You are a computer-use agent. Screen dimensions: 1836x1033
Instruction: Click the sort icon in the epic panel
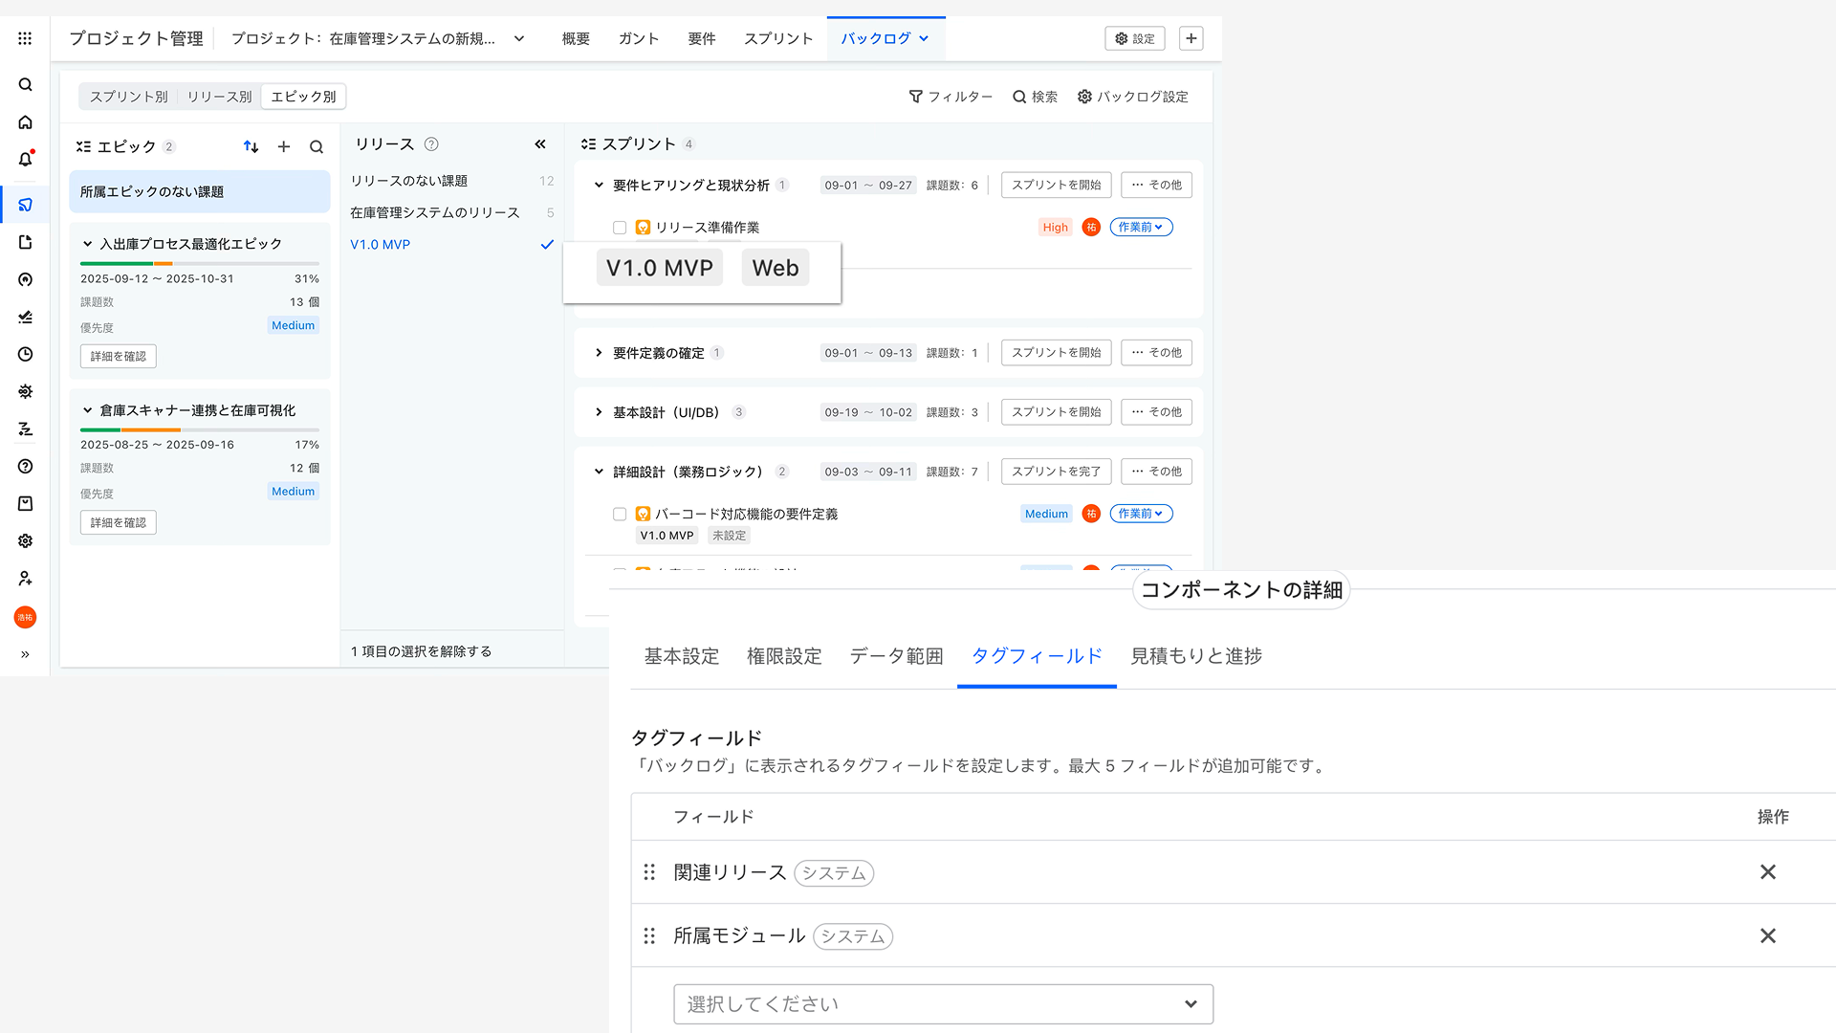point(251,146)
